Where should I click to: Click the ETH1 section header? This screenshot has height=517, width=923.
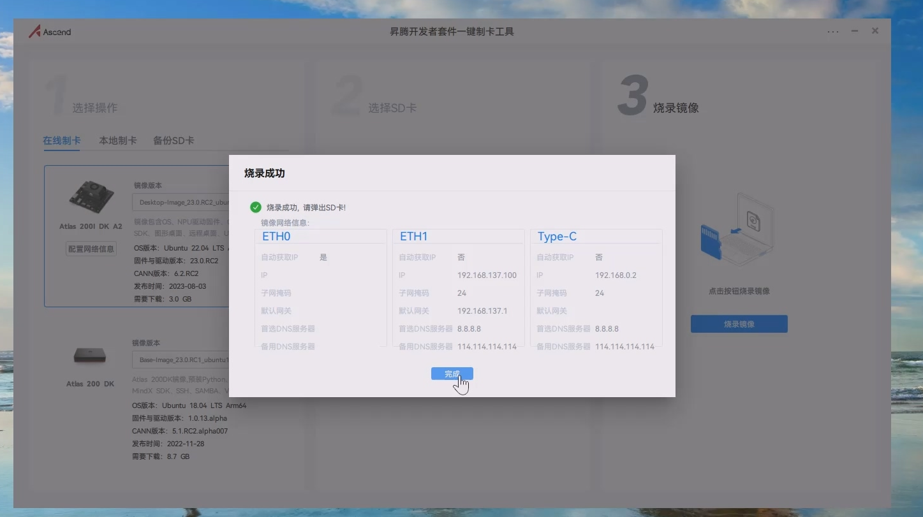click(414, 237)
